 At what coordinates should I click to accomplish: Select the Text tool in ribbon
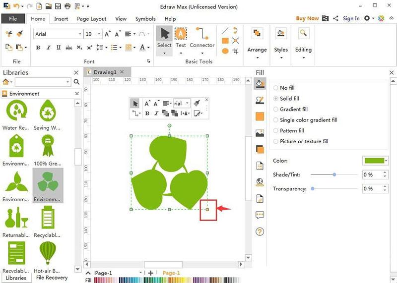pos(181,38)
